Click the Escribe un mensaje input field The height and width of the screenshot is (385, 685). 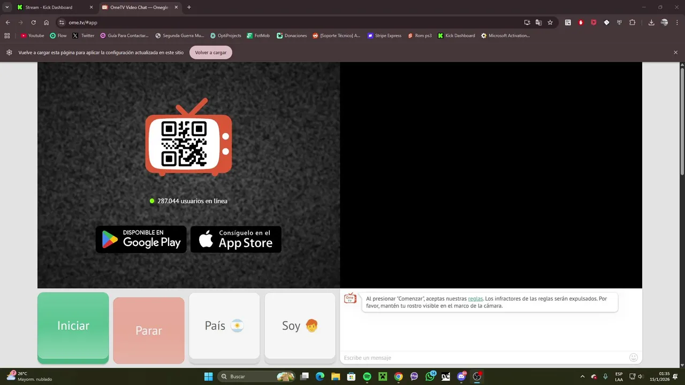click(484, 358)
